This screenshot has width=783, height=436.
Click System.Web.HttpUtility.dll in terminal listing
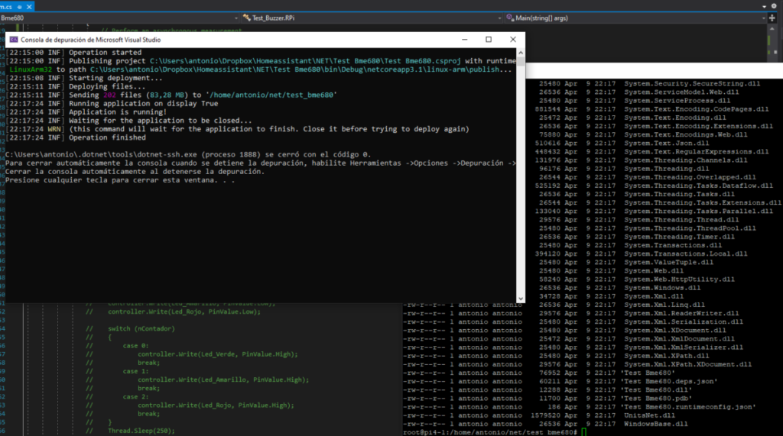(679, 279)
